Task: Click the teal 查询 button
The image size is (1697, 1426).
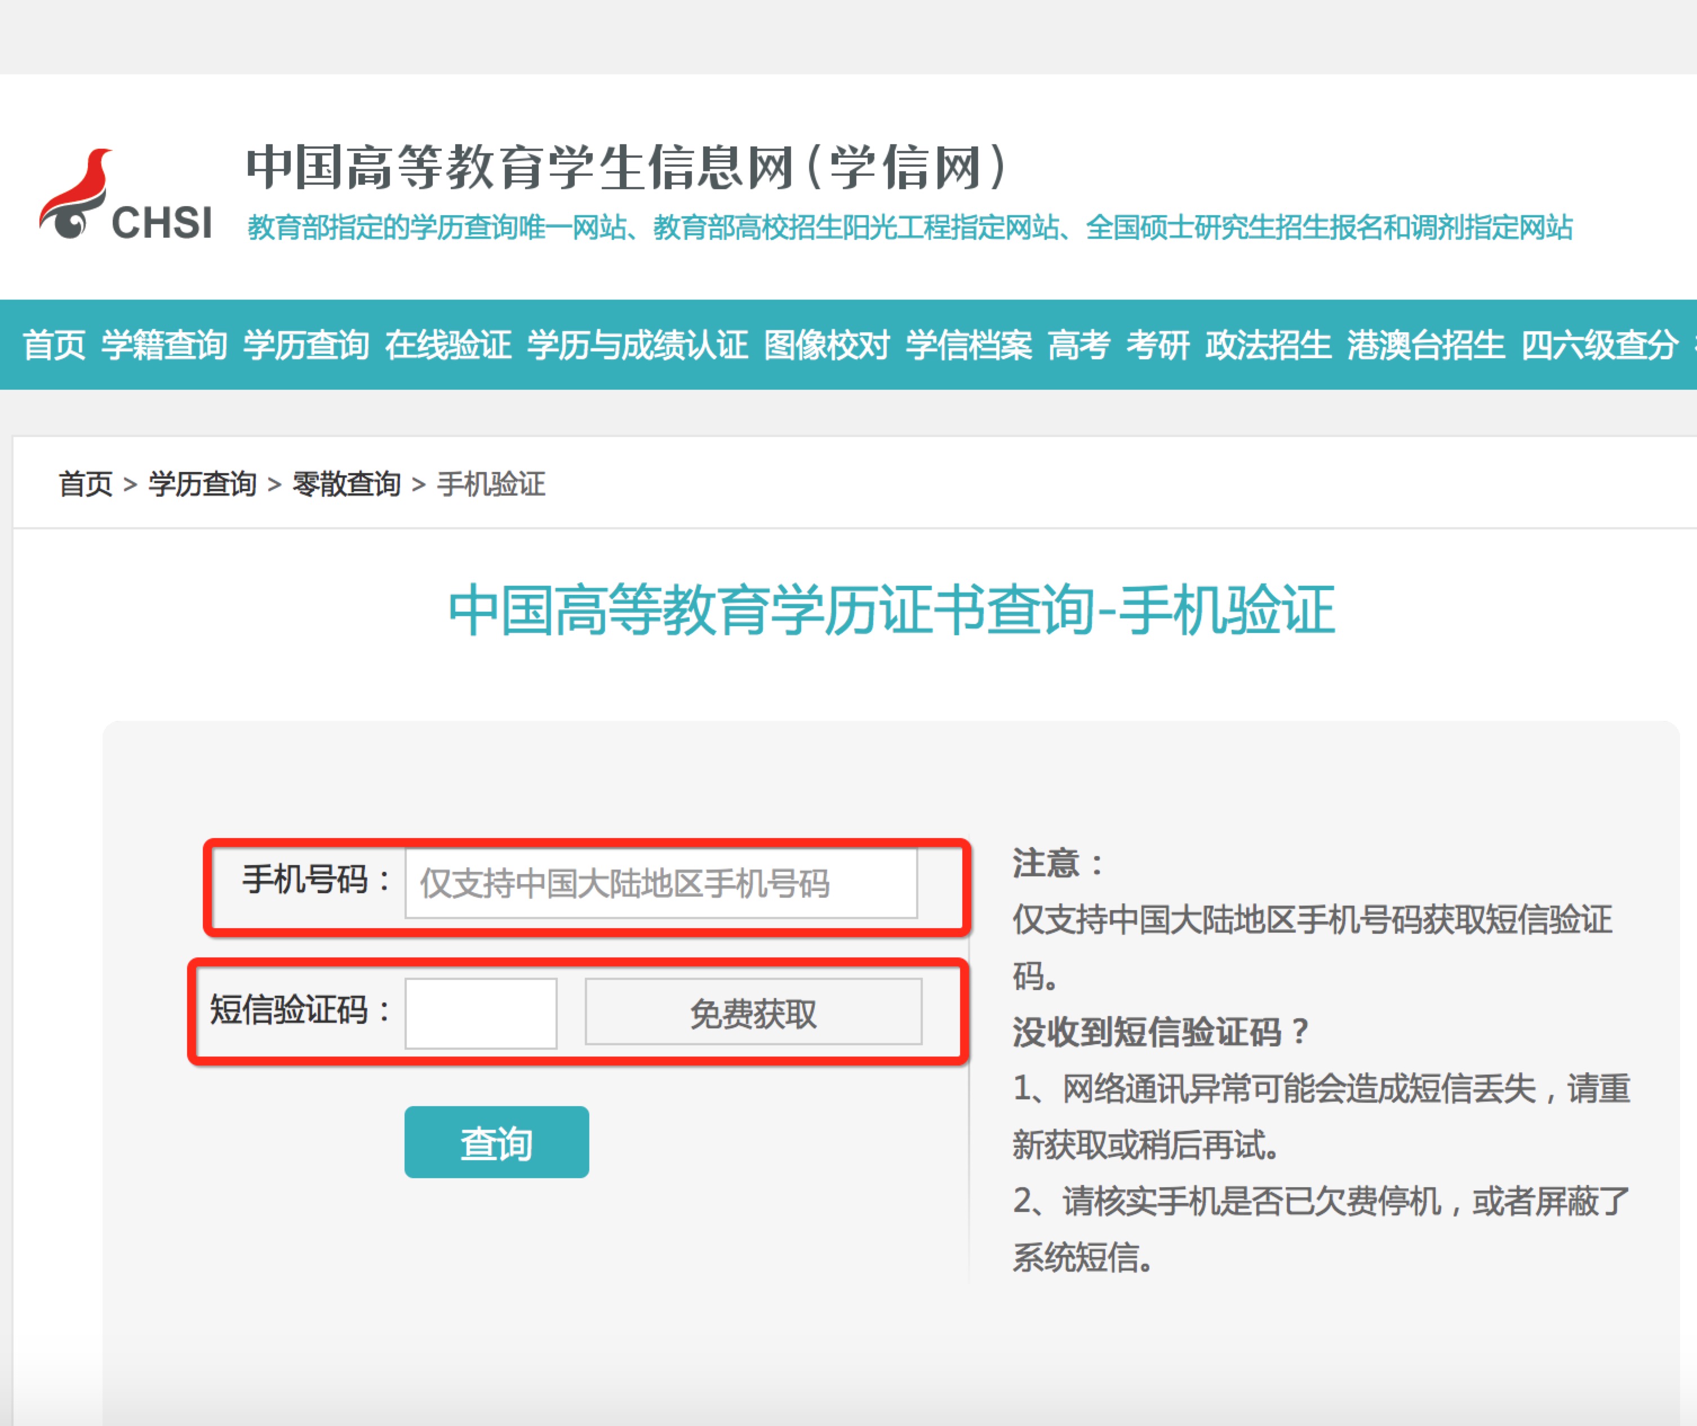Action: pyautogui.click(x=496, y=1142)
